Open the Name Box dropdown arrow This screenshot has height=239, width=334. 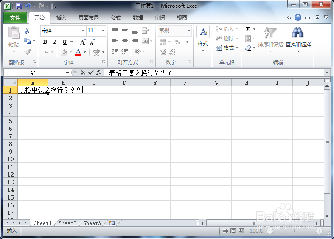coord(67,73)
